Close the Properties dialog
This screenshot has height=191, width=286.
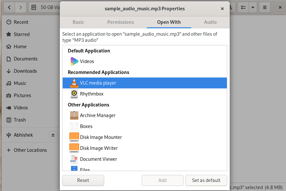222,9
